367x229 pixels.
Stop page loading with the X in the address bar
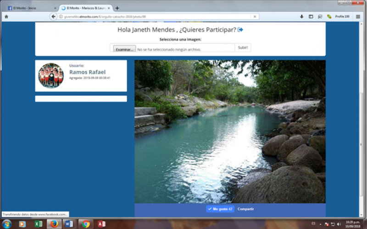[255, 16]
